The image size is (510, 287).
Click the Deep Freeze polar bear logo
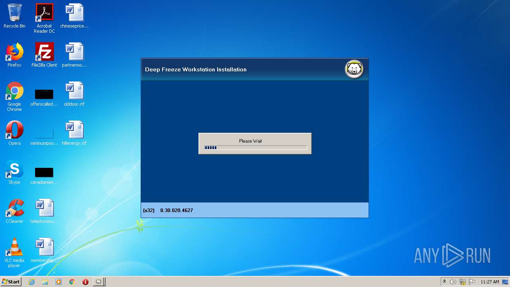point(354,69)
